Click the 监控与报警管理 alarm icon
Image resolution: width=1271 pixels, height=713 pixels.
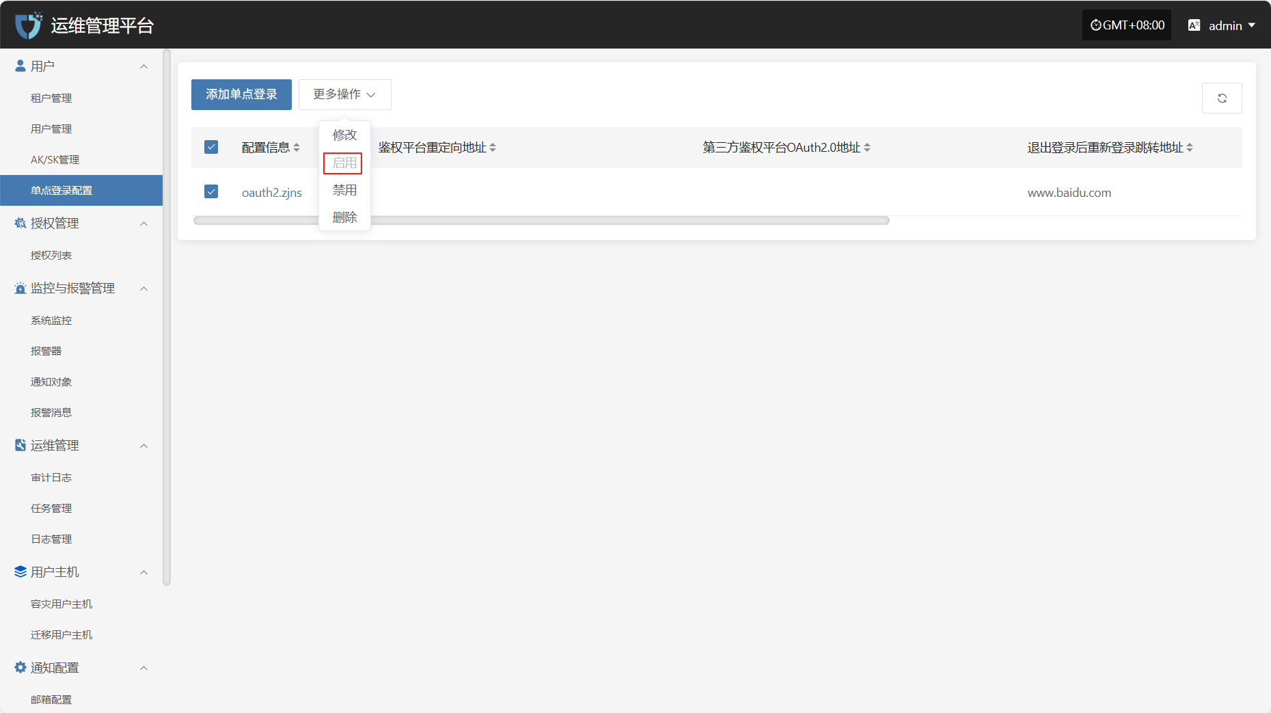pos(20,288)
